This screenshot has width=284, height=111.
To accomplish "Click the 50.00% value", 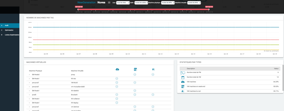I will 276,87.
